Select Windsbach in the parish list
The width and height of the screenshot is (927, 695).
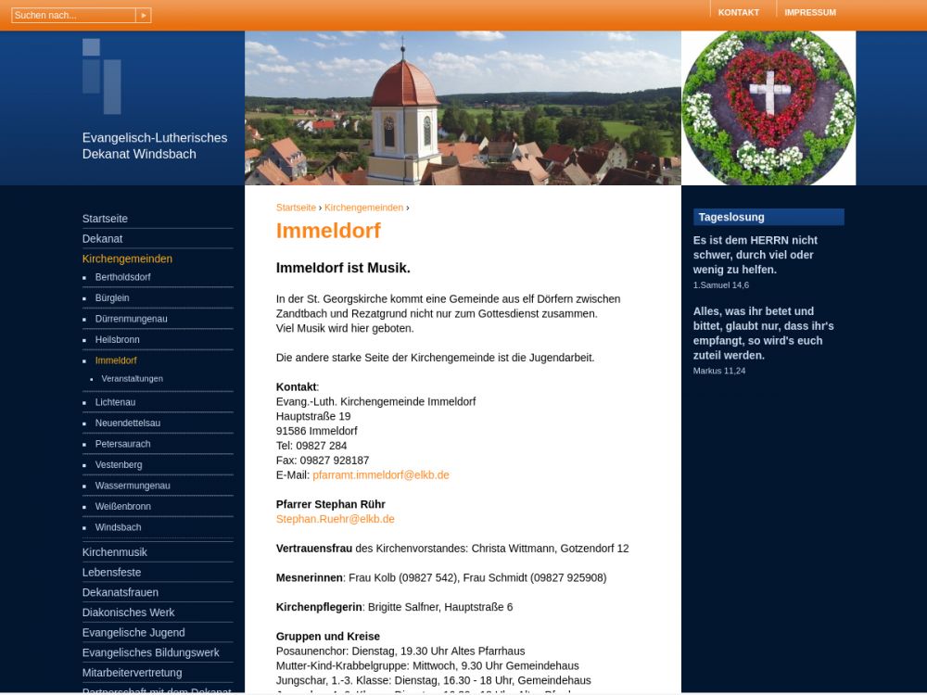pos(118,527)
